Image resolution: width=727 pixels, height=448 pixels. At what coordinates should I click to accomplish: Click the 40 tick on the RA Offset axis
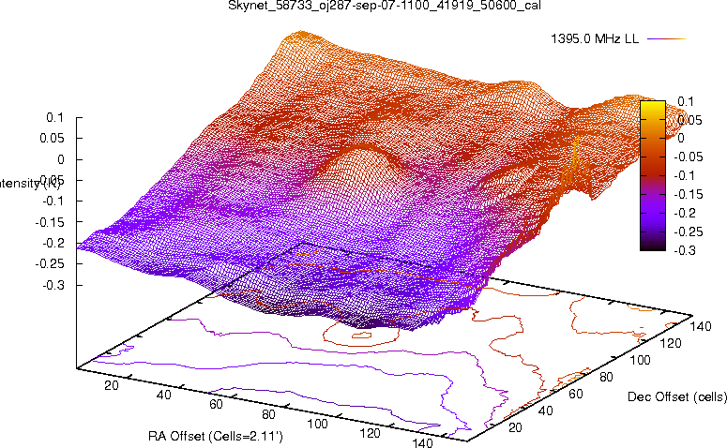coord(163,395)
